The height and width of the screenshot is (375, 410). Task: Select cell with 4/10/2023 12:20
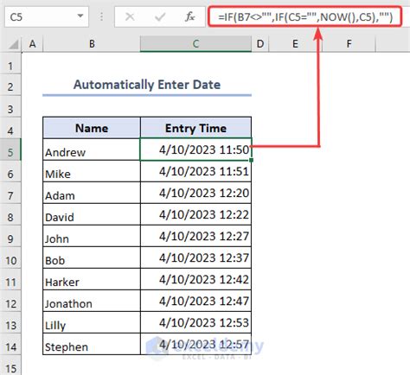[195, 193]
